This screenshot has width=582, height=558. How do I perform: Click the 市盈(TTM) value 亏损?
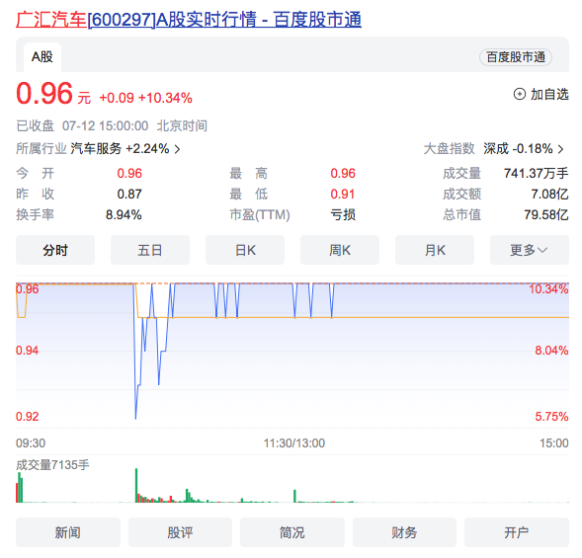tap(343, 215)
